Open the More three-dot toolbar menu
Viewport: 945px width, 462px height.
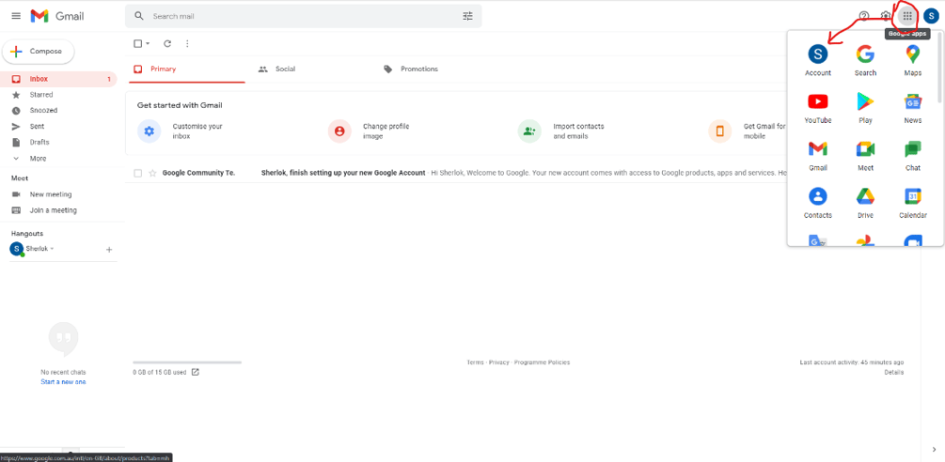click(187, 43)
